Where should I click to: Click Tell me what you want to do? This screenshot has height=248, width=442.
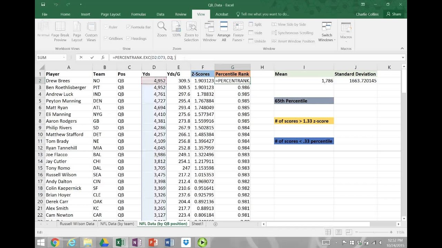pyautogui.click(x=262, y=14)
